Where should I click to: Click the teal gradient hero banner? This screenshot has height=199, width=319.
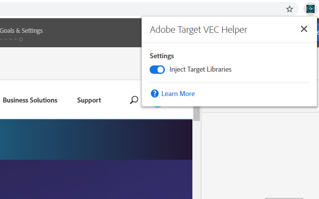coord(96,139)
